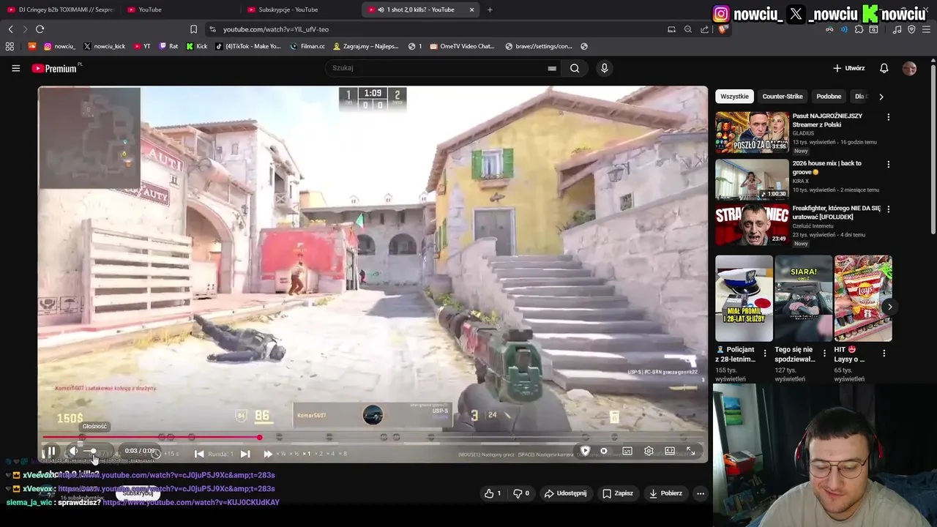937x527 pixels.
Task: Open YouTube notifications bell
Action: pos(884,68)
